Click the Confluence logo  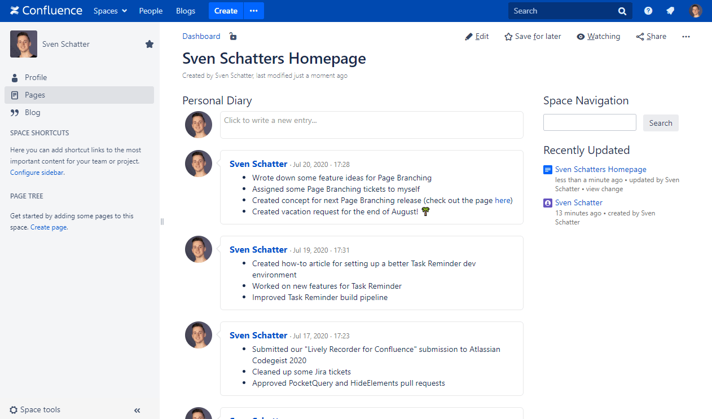click(x=46, y=11)
